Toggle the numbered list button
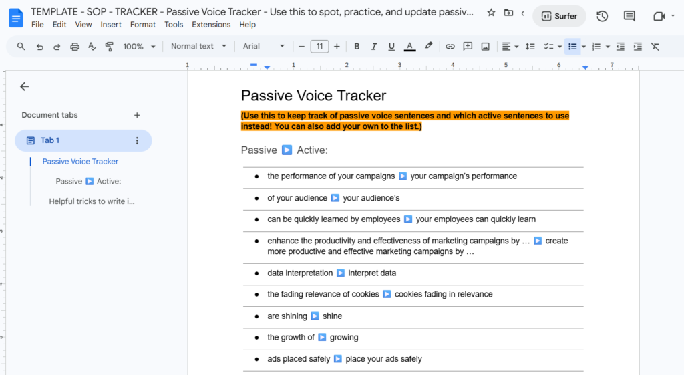The image size is (684, 375). 596,47
